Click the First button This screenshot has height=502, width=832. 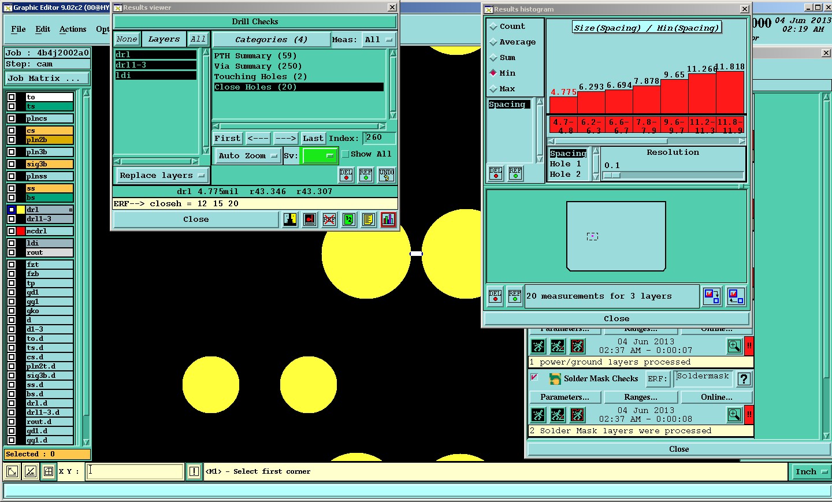(x=227, y=139)
